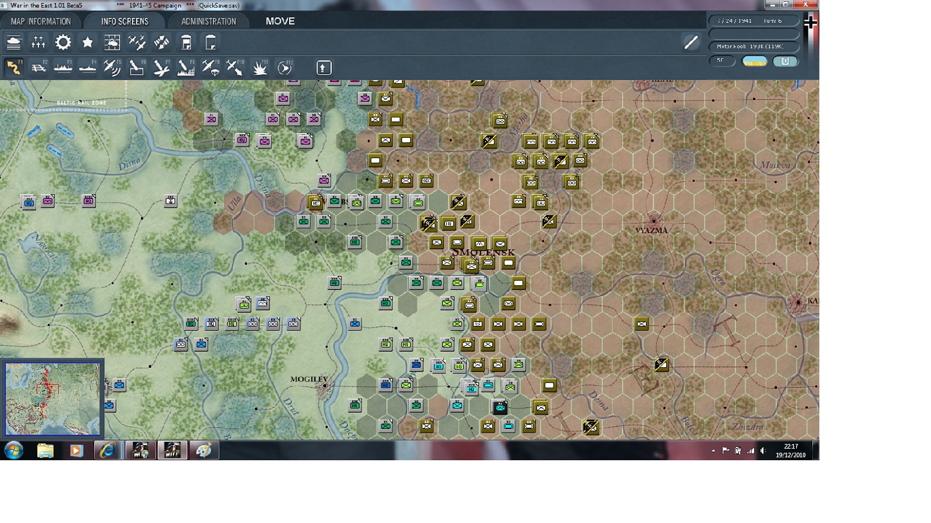Select F2 rail move mode
This screenshot has height=523, width=931.
tap(38, 68)
